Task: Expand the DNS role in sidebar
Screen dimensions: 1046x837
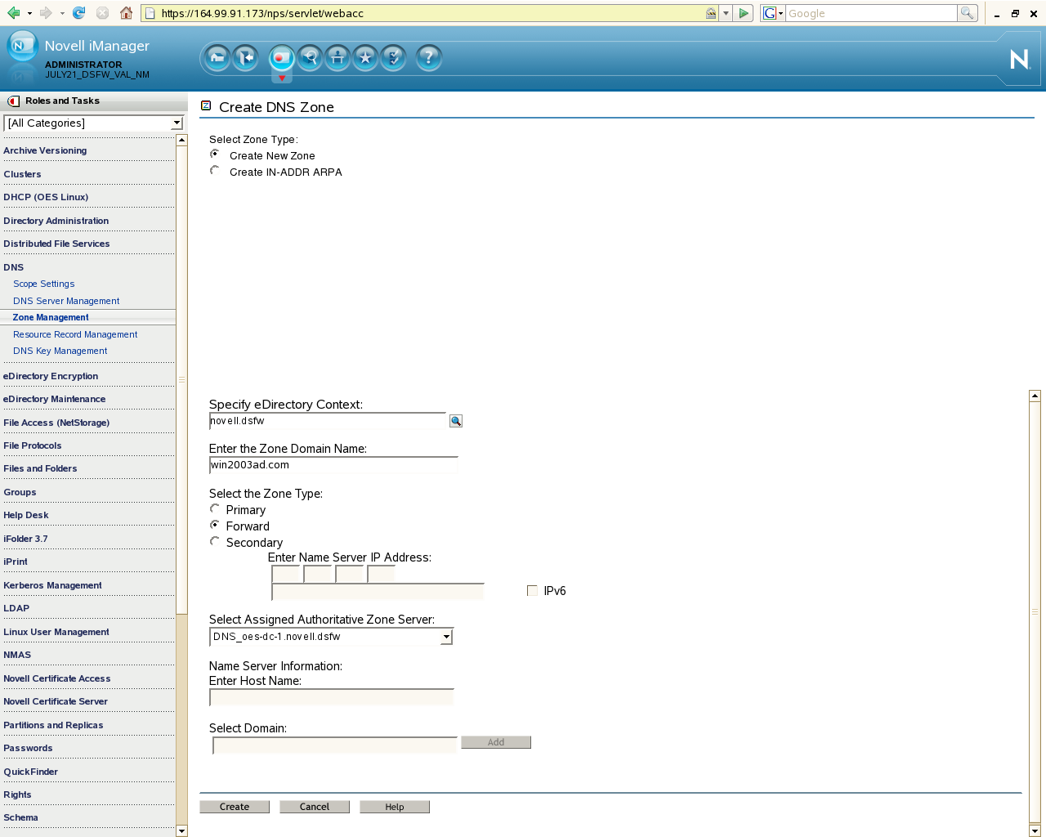Action: click(14, 267)
